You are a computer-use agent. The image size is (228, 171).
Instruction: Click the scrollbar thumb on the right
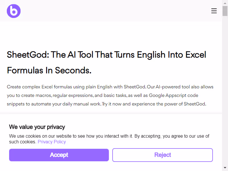[225, 11]
